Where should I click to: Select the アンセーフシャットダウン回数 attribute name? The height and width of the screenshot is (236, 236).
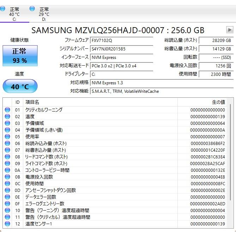pos(50,190)
